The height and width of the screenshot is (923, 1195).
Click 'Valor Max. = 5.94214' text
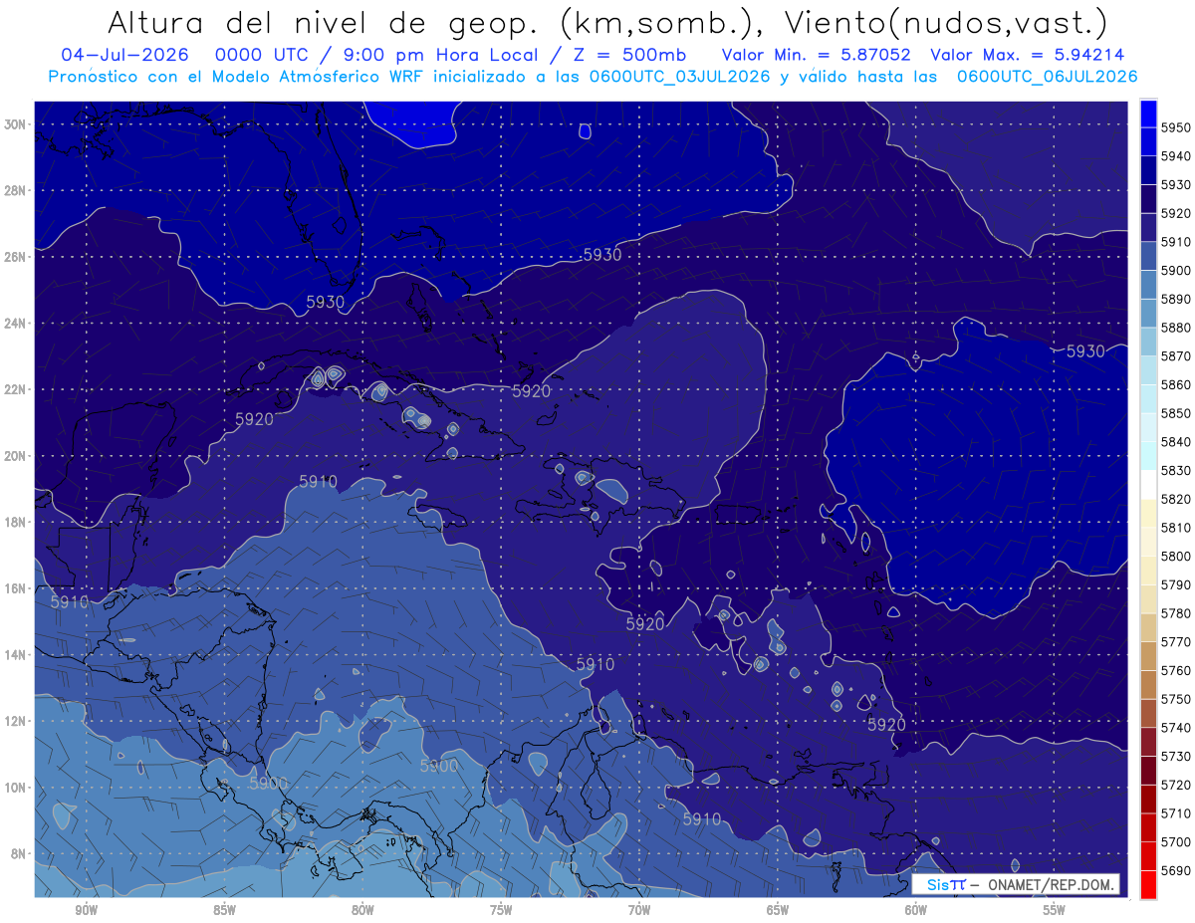pos(1028,55)
